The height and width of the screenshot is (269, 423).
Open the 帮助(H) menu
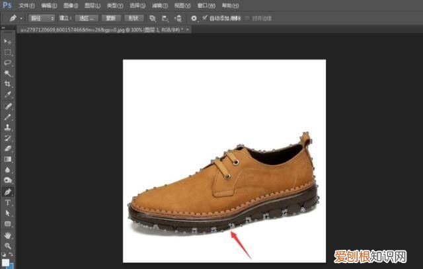coord(231,6)
